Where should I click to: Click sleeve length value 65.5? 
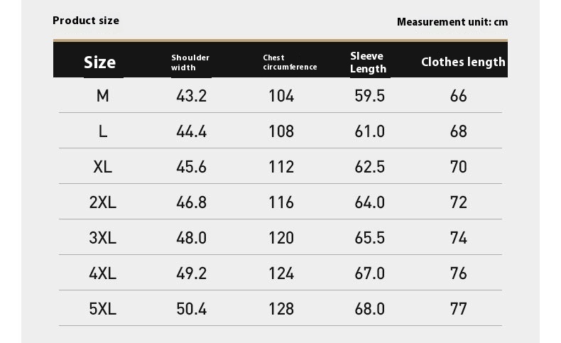pos(369,238)
